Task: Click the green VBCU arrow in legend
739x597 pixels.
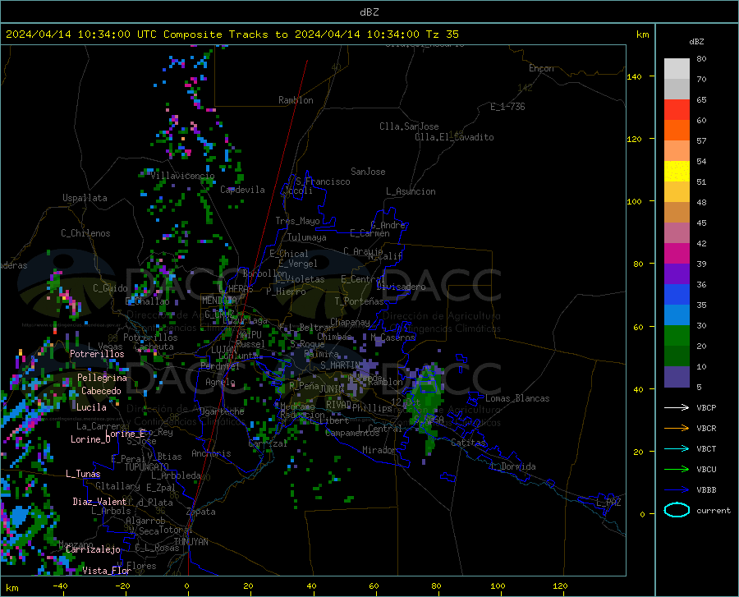Action: (x=677, y=469)
